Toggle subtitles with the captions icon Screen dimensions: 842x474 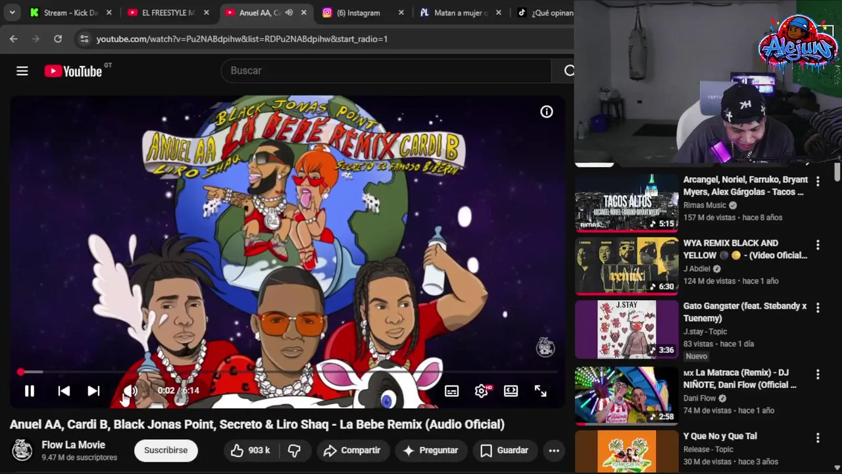[452, 391]
